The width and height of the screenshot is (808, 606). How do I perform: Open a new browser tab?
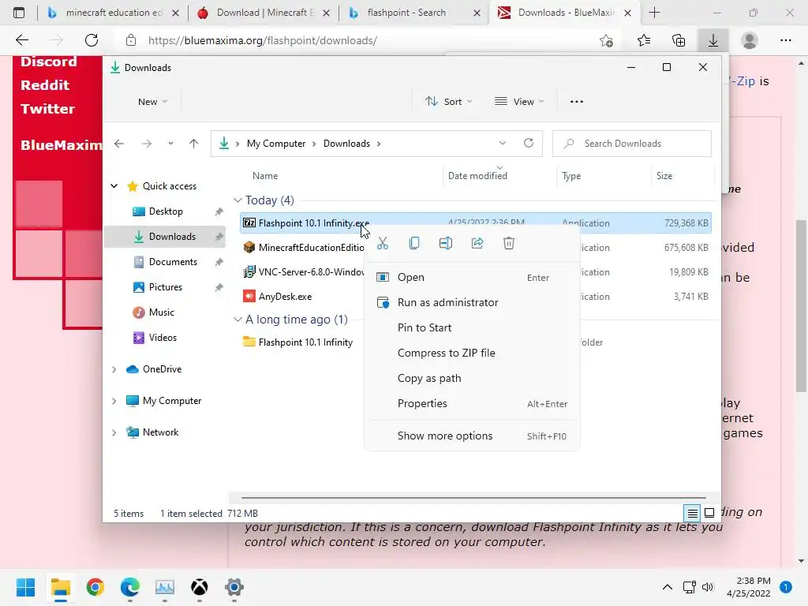pos(654,13)
